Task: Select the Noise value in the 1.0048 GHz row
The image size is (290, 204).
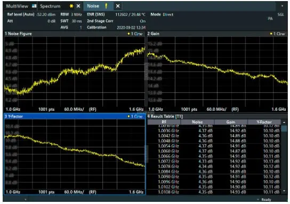Action: [205, 141]
